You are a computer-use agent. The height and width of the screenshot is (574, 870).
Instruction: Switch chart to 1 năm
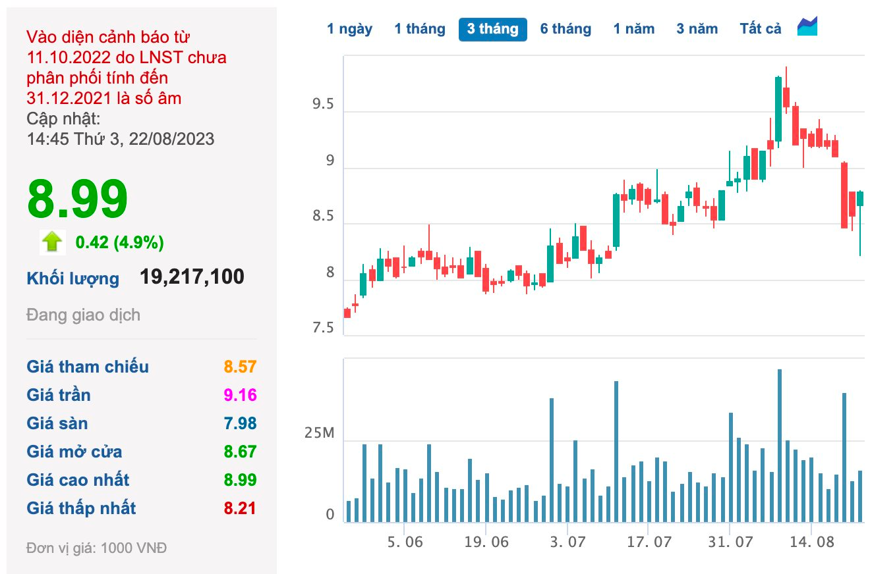(634, 29)
